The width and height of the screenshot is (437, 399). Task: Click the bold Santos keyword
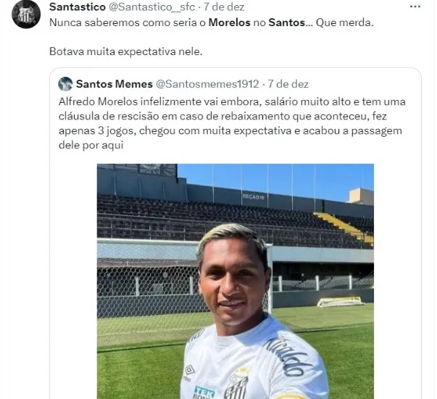(x=287, y=22)
